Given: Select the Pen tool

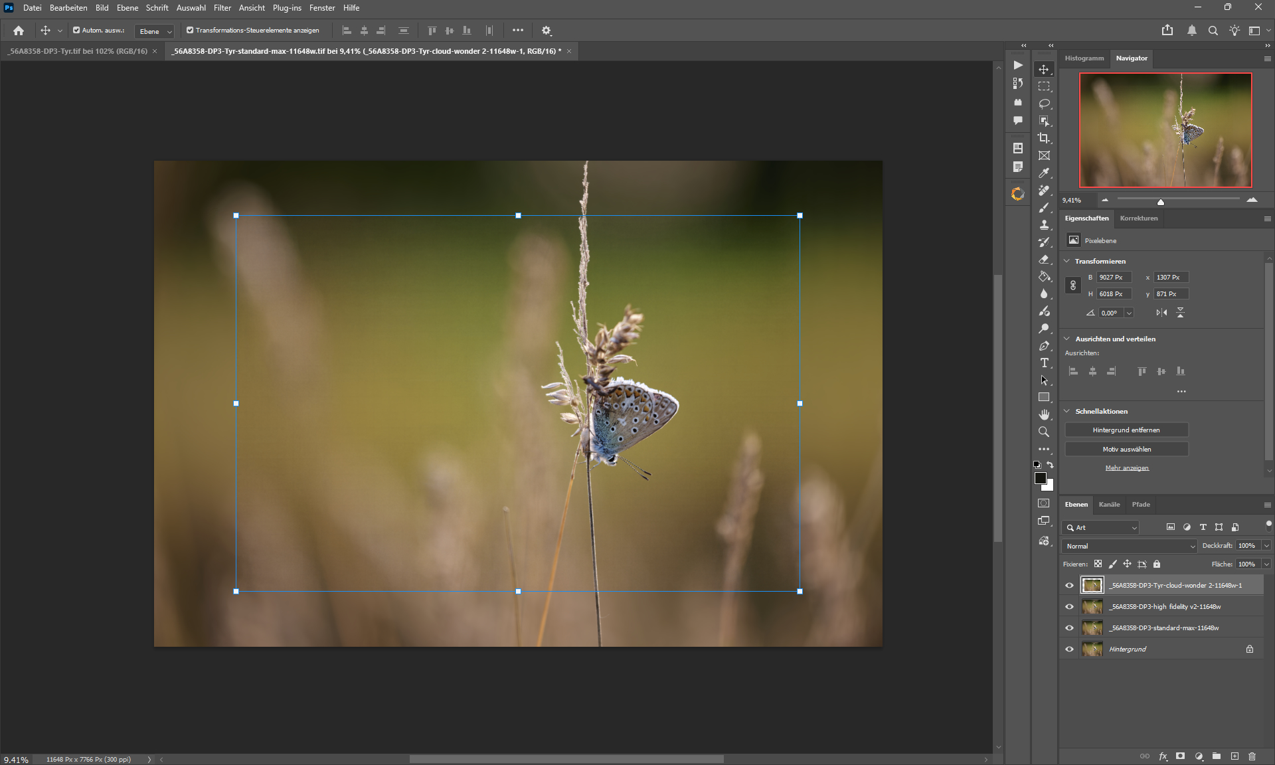Looking at the screenshot, I should point(1044,346).
